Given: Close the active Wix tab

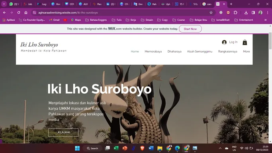Looking at the screenshot, I should coord(224,4).
